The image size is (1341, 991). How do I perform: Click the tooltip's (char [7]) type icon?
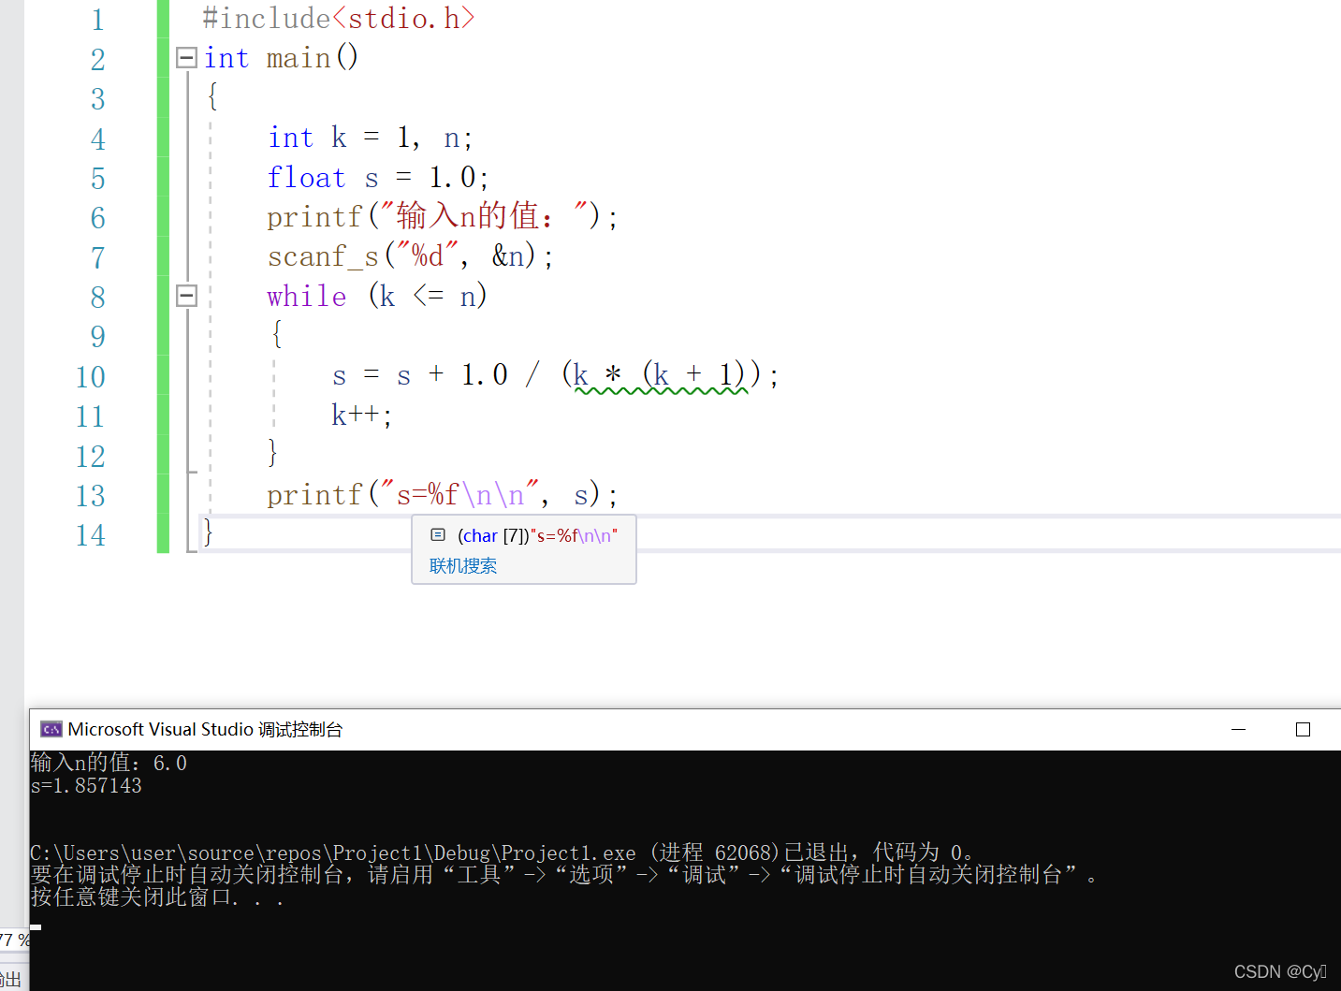point(438,535)
